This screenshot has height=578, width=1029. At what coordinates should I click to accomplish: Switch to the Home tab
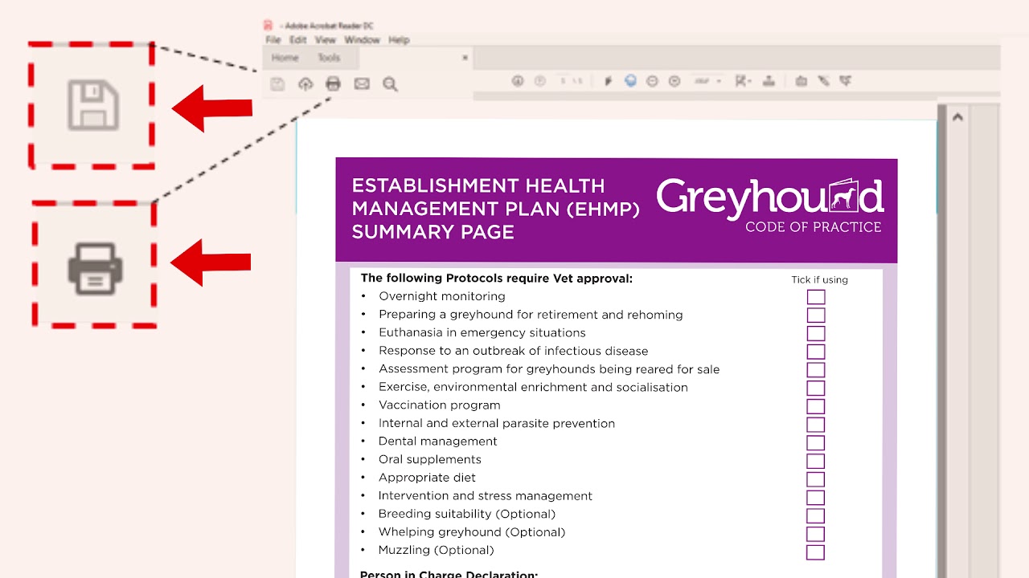coord(285,58)
